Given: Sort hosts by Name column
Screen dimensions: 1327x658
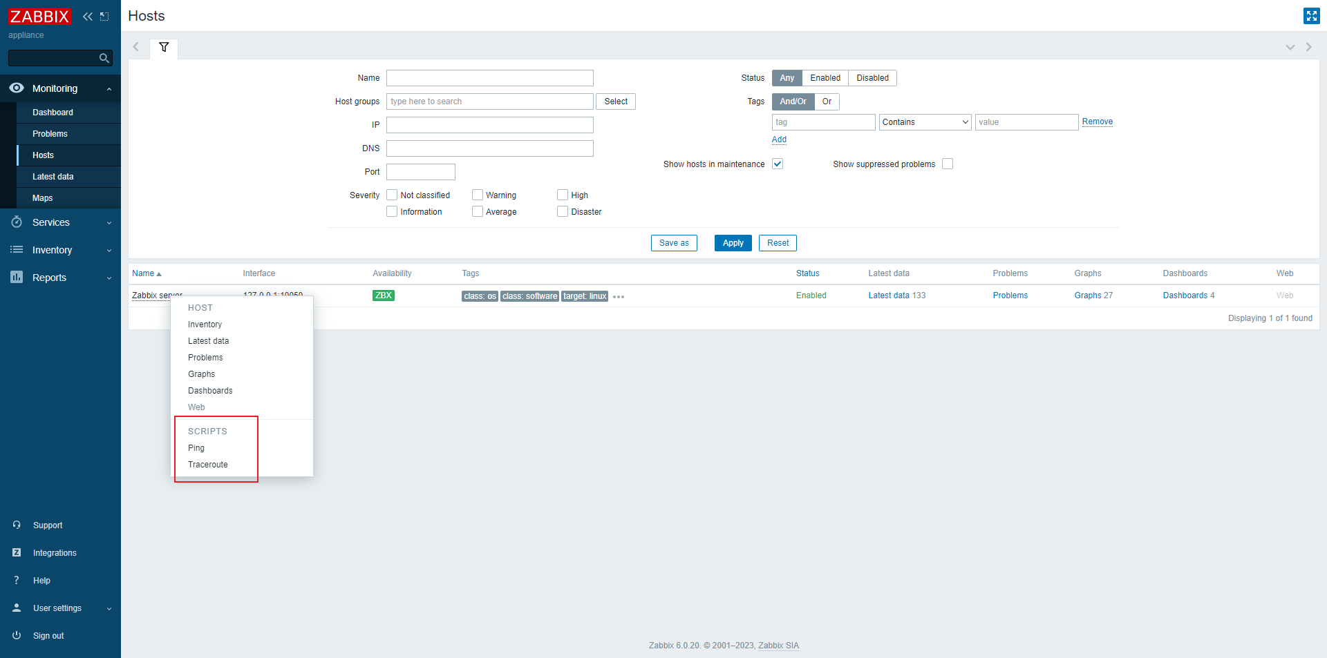Looking at the screenshot, I should (147, 273).
